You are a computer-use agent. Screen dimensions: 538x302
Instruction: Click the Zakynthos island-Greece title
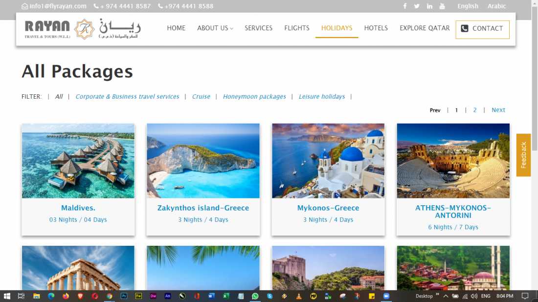[203, 208]
